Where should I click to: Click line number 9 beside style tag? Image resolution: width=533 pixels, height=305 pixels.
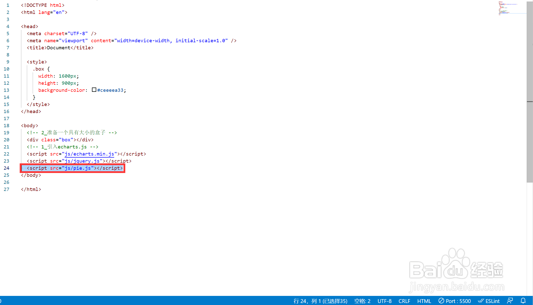(8, 62)
